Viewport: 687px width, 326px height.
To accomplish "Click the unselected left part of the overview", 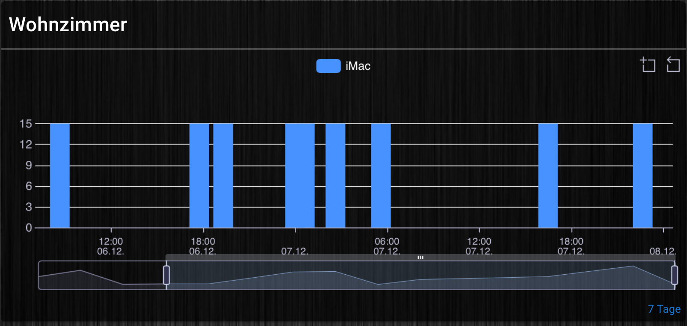I will pos(102,275).
